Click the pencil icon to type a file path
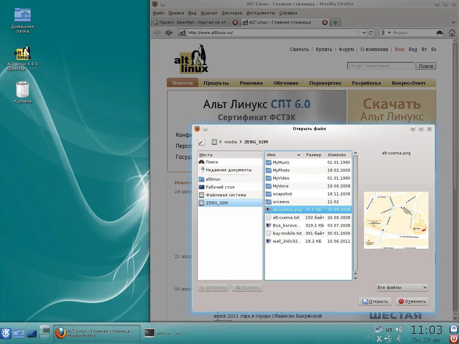Screen dimensions: 459x344 pyautogui.click(x=202, y=142)
